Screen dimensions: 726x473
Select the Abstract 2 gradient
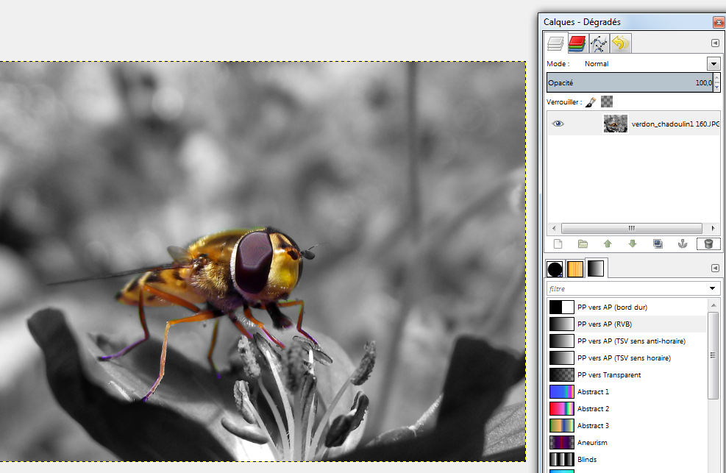627,409
